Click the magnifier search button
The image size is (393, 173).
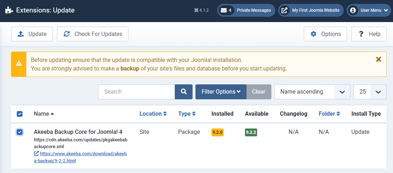(184, 92)
